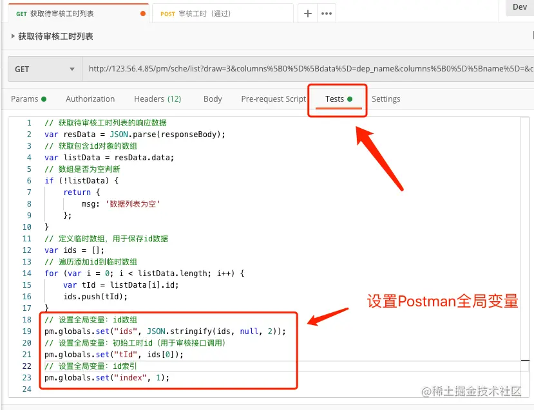Viewport: 534px width, 410px height.
Task: Click line 2 'var resData = JSON.parse(responseBody);'
Action: pos(135,135)
